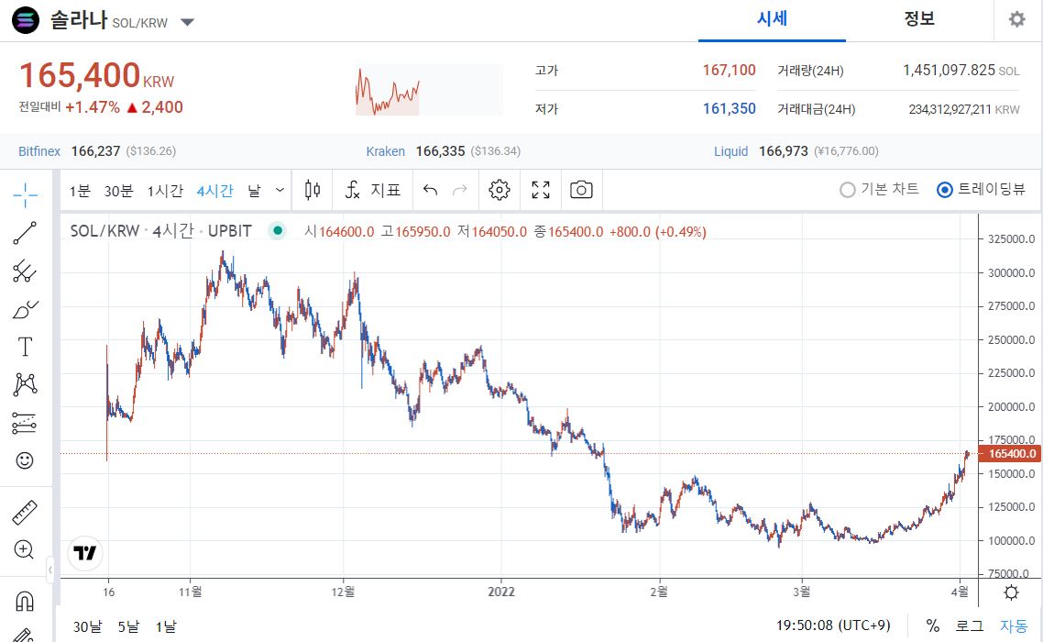Select the crosshair cursor tool
The width and height of the screenshot is (1043, 642).
click(x=26, y=195)
